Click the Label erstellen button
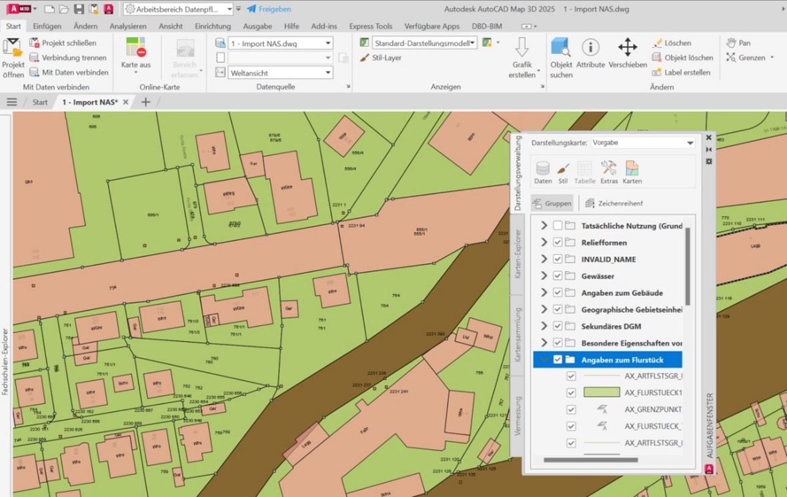This screenshot has height=497, width=787. [x=682, y=72]
